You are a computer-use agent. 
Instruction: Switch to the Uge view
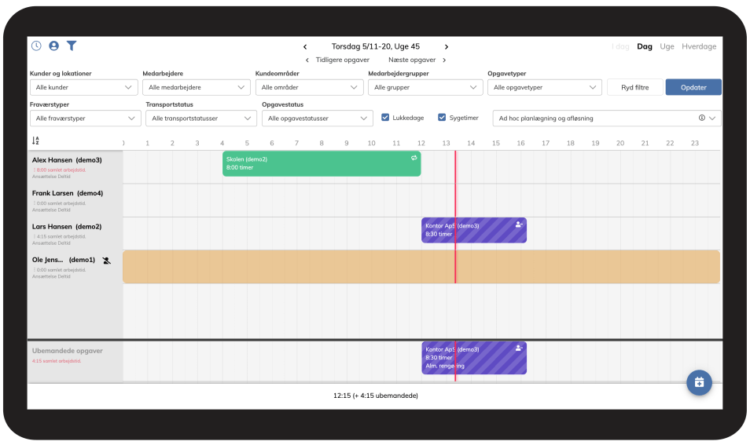click(667, 46)
